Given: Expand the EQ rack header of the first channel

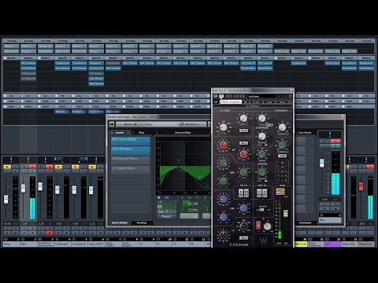Looking at the screenshot, I should (x=11, y=96).
